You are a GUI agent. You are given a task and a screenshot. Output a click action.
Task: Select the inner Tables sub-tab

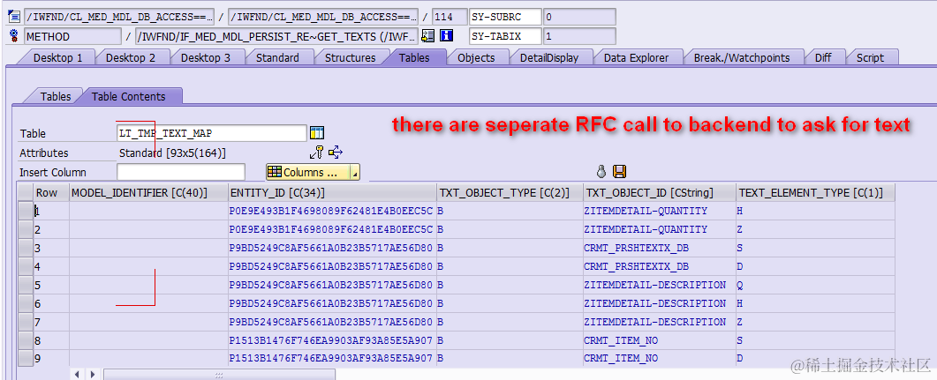tap(56, 96)
